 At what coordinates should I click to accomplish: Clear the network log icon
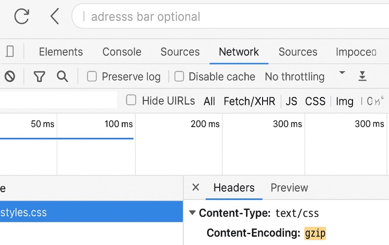10,77
